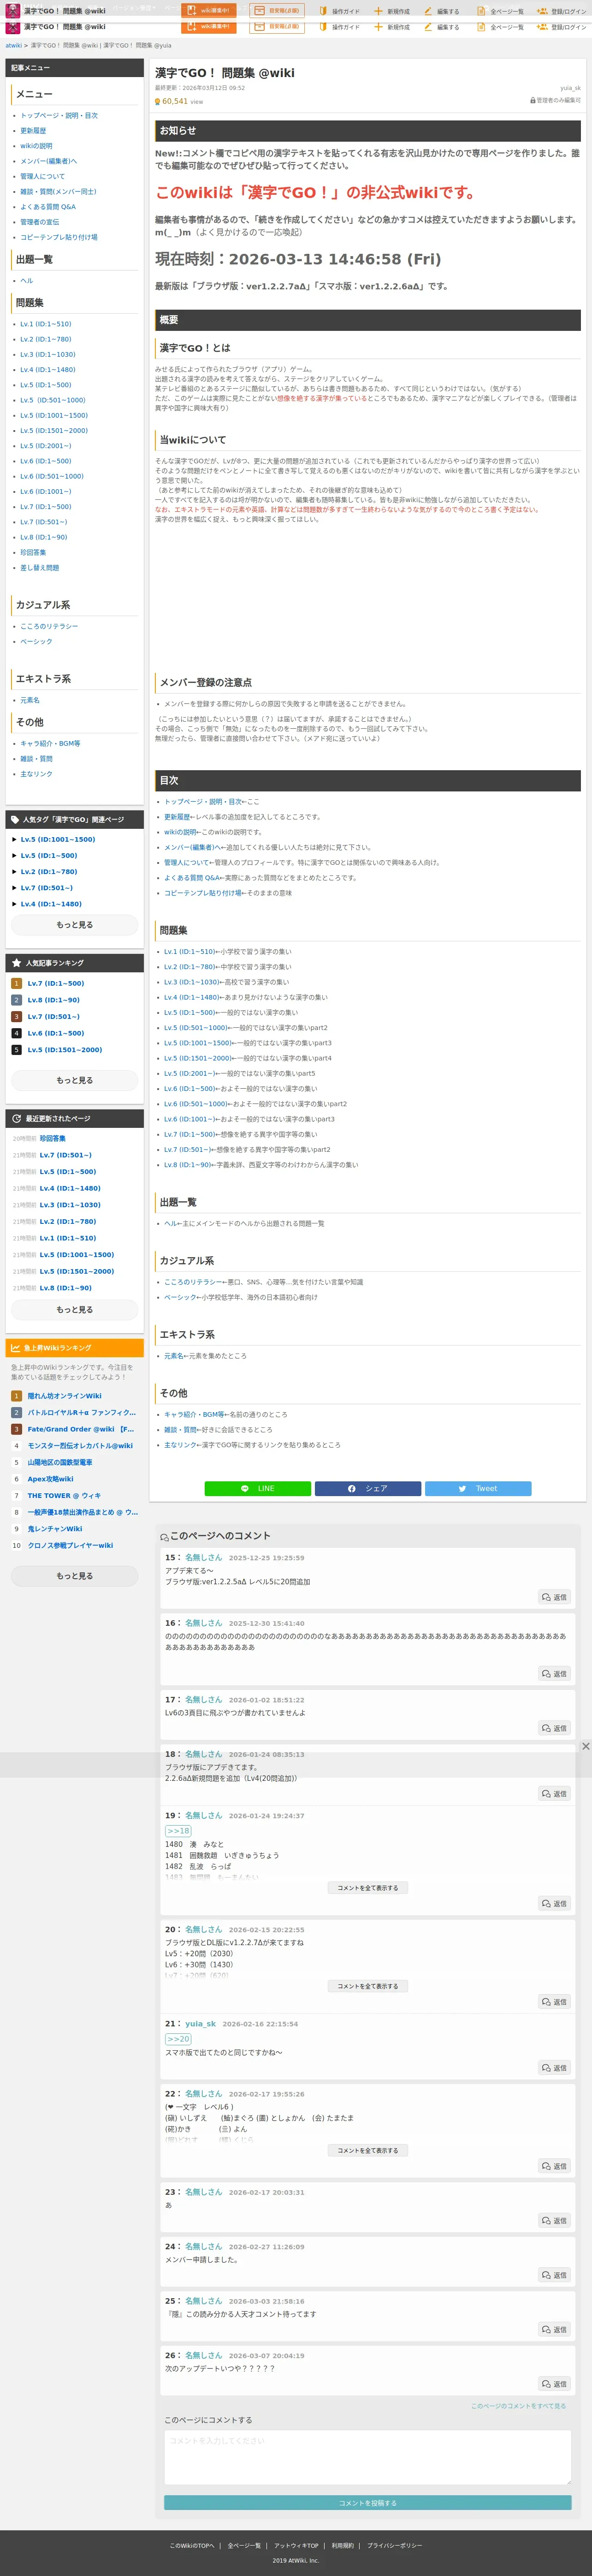Open 更新履歴 in the sidebar menu
Viewport: 592px width, 2576px height.
pos(33,131)
